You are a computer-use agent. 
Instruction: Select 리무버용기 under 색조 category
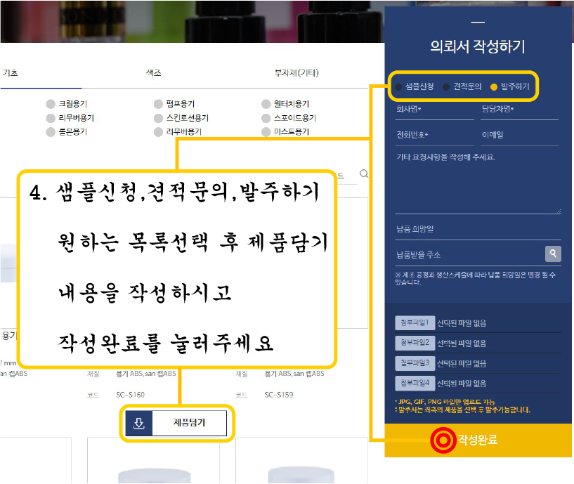(178, 132)
